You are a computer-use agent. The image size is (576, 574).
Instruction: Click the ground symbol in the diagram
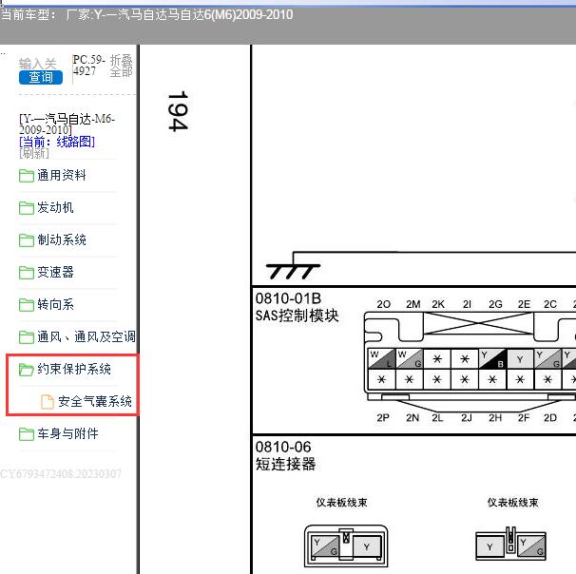[x=293, y=271]
